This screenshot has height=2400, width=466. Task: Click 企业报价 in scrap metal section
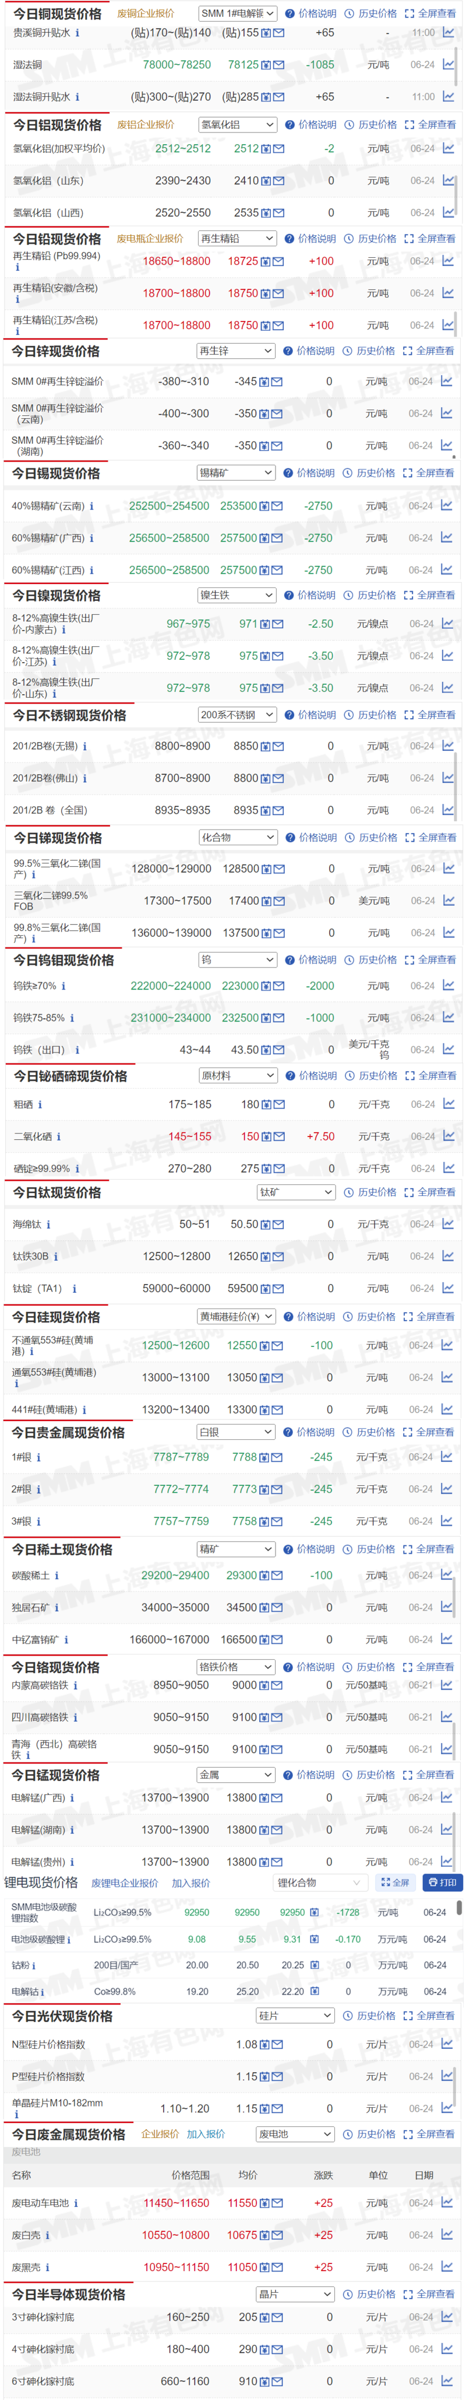[x=160, y=2133]
